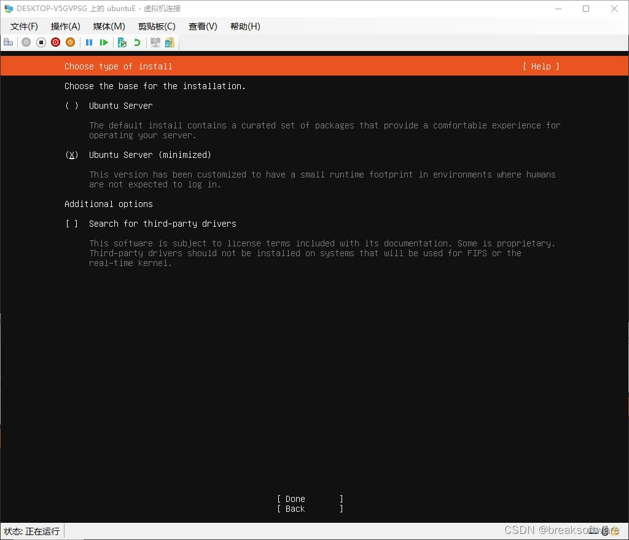
Task: Open the 文件(F) menu
Action: click(x=24, y=26)
